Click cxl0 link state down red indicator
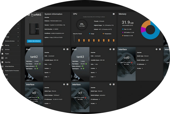Viewport: 170px width, 114px height. point(132,62)
